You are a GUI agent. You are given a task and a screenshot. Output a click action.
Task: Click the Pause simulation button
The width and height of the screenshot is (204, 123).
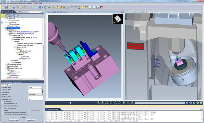point(194,103)
